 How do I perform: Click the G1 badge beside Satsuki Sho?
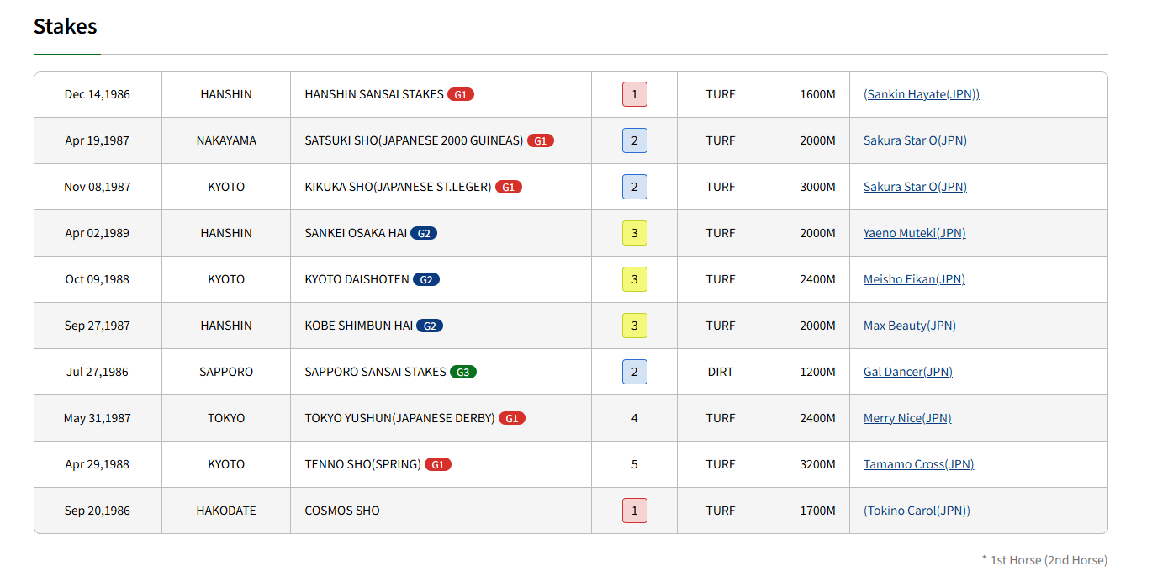[541, 140]
